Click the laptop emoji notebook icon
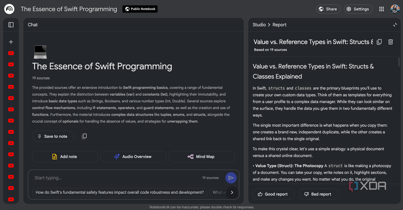Viewport: 403px width, 210px height. (40, 52)
